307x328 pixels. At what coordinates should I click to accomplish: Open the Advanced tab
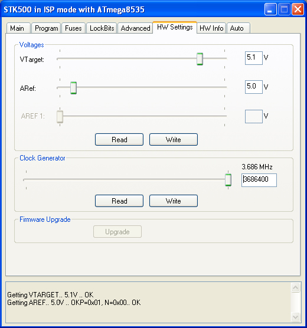(x=135, y=28)
